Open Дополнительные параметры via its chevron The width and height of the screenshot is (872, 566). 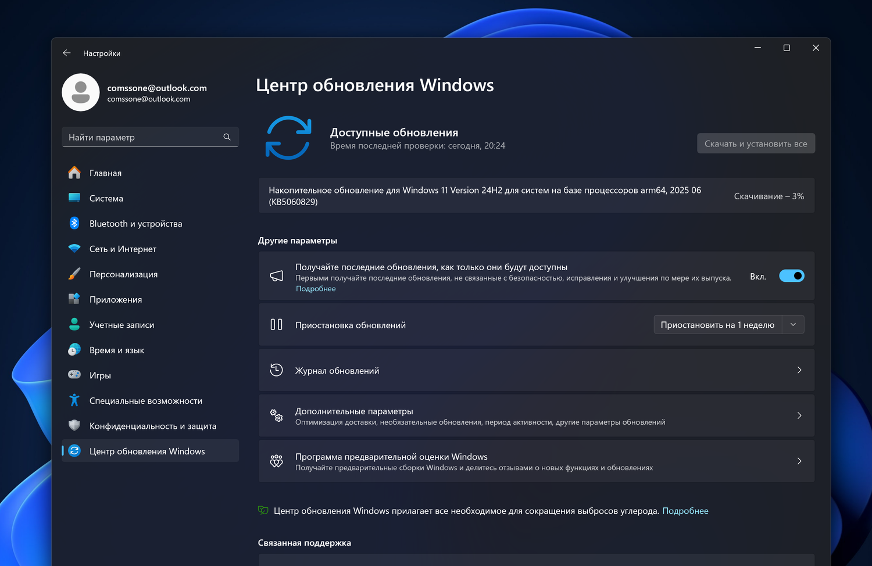tap(799, 415)
